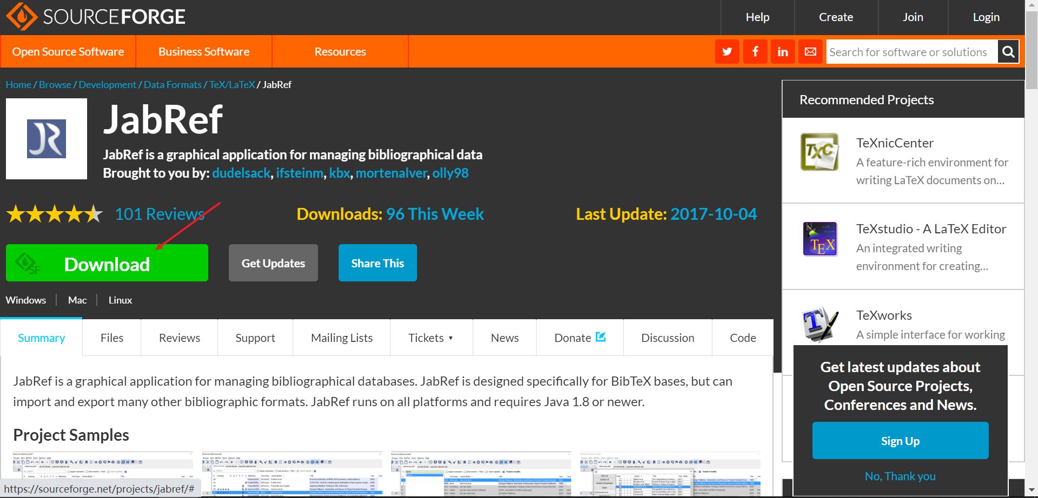Click the Downloads 96 This Week text
The width and height of the screenshot is (1038, 498).
(x=390, y=214)
